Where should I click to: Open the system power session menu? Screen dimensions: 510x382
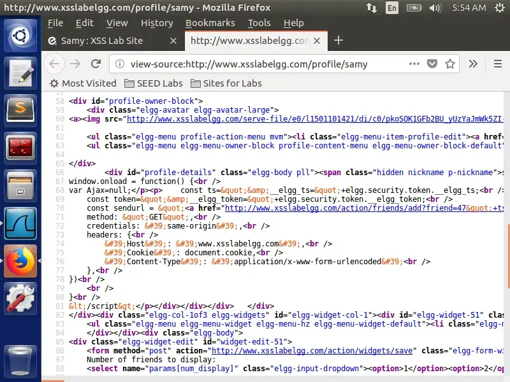[500, 8]
